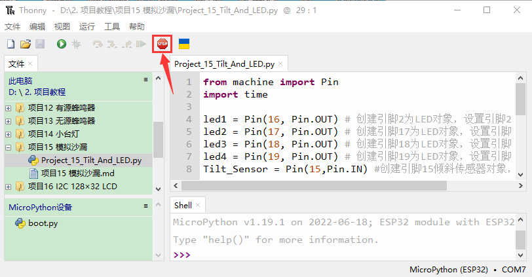The width and height of the screenshot is (532, 277).
Task: Open the 运行 menu
Action: pos(86,27)
